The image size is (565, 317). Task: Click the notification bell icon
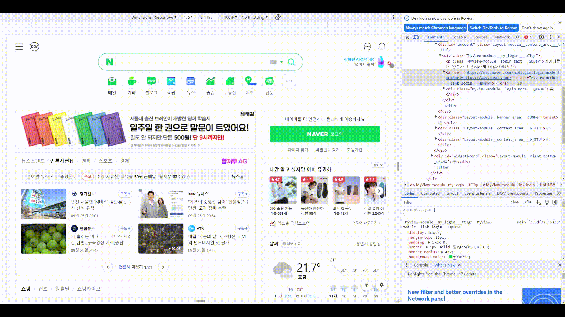coord(382,47)
